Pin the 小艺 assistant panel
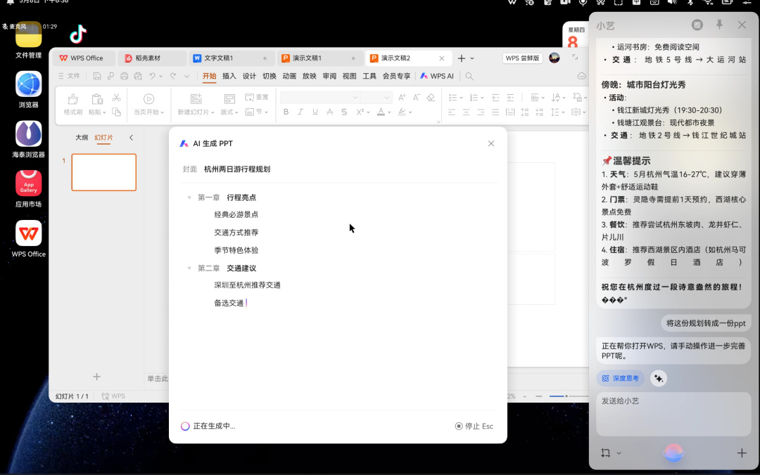Screen dimensions: 760x475 click(x=719, y=25)
